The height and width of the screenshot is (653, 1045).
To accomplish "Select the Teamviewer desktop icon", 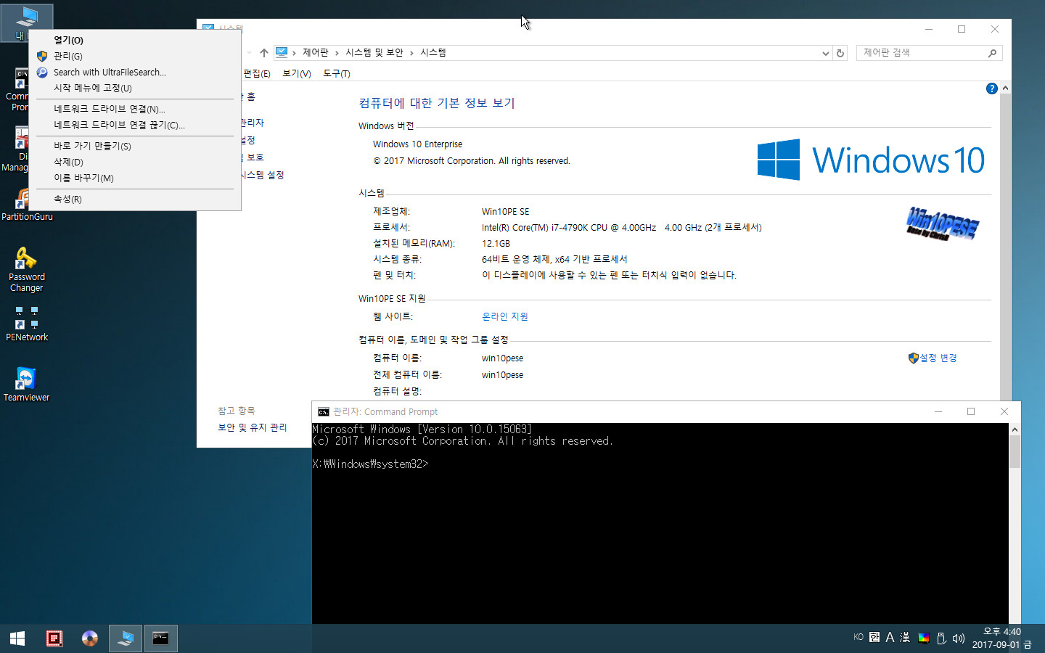I will click(27, 385).
